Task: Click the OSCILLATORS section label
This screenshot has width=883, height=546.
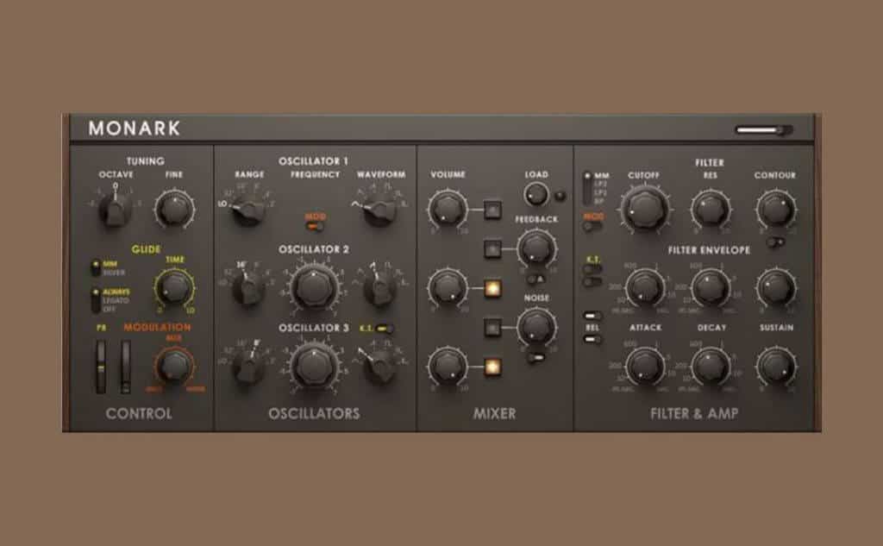Action: pyautogui.click(x=314, y=413)
